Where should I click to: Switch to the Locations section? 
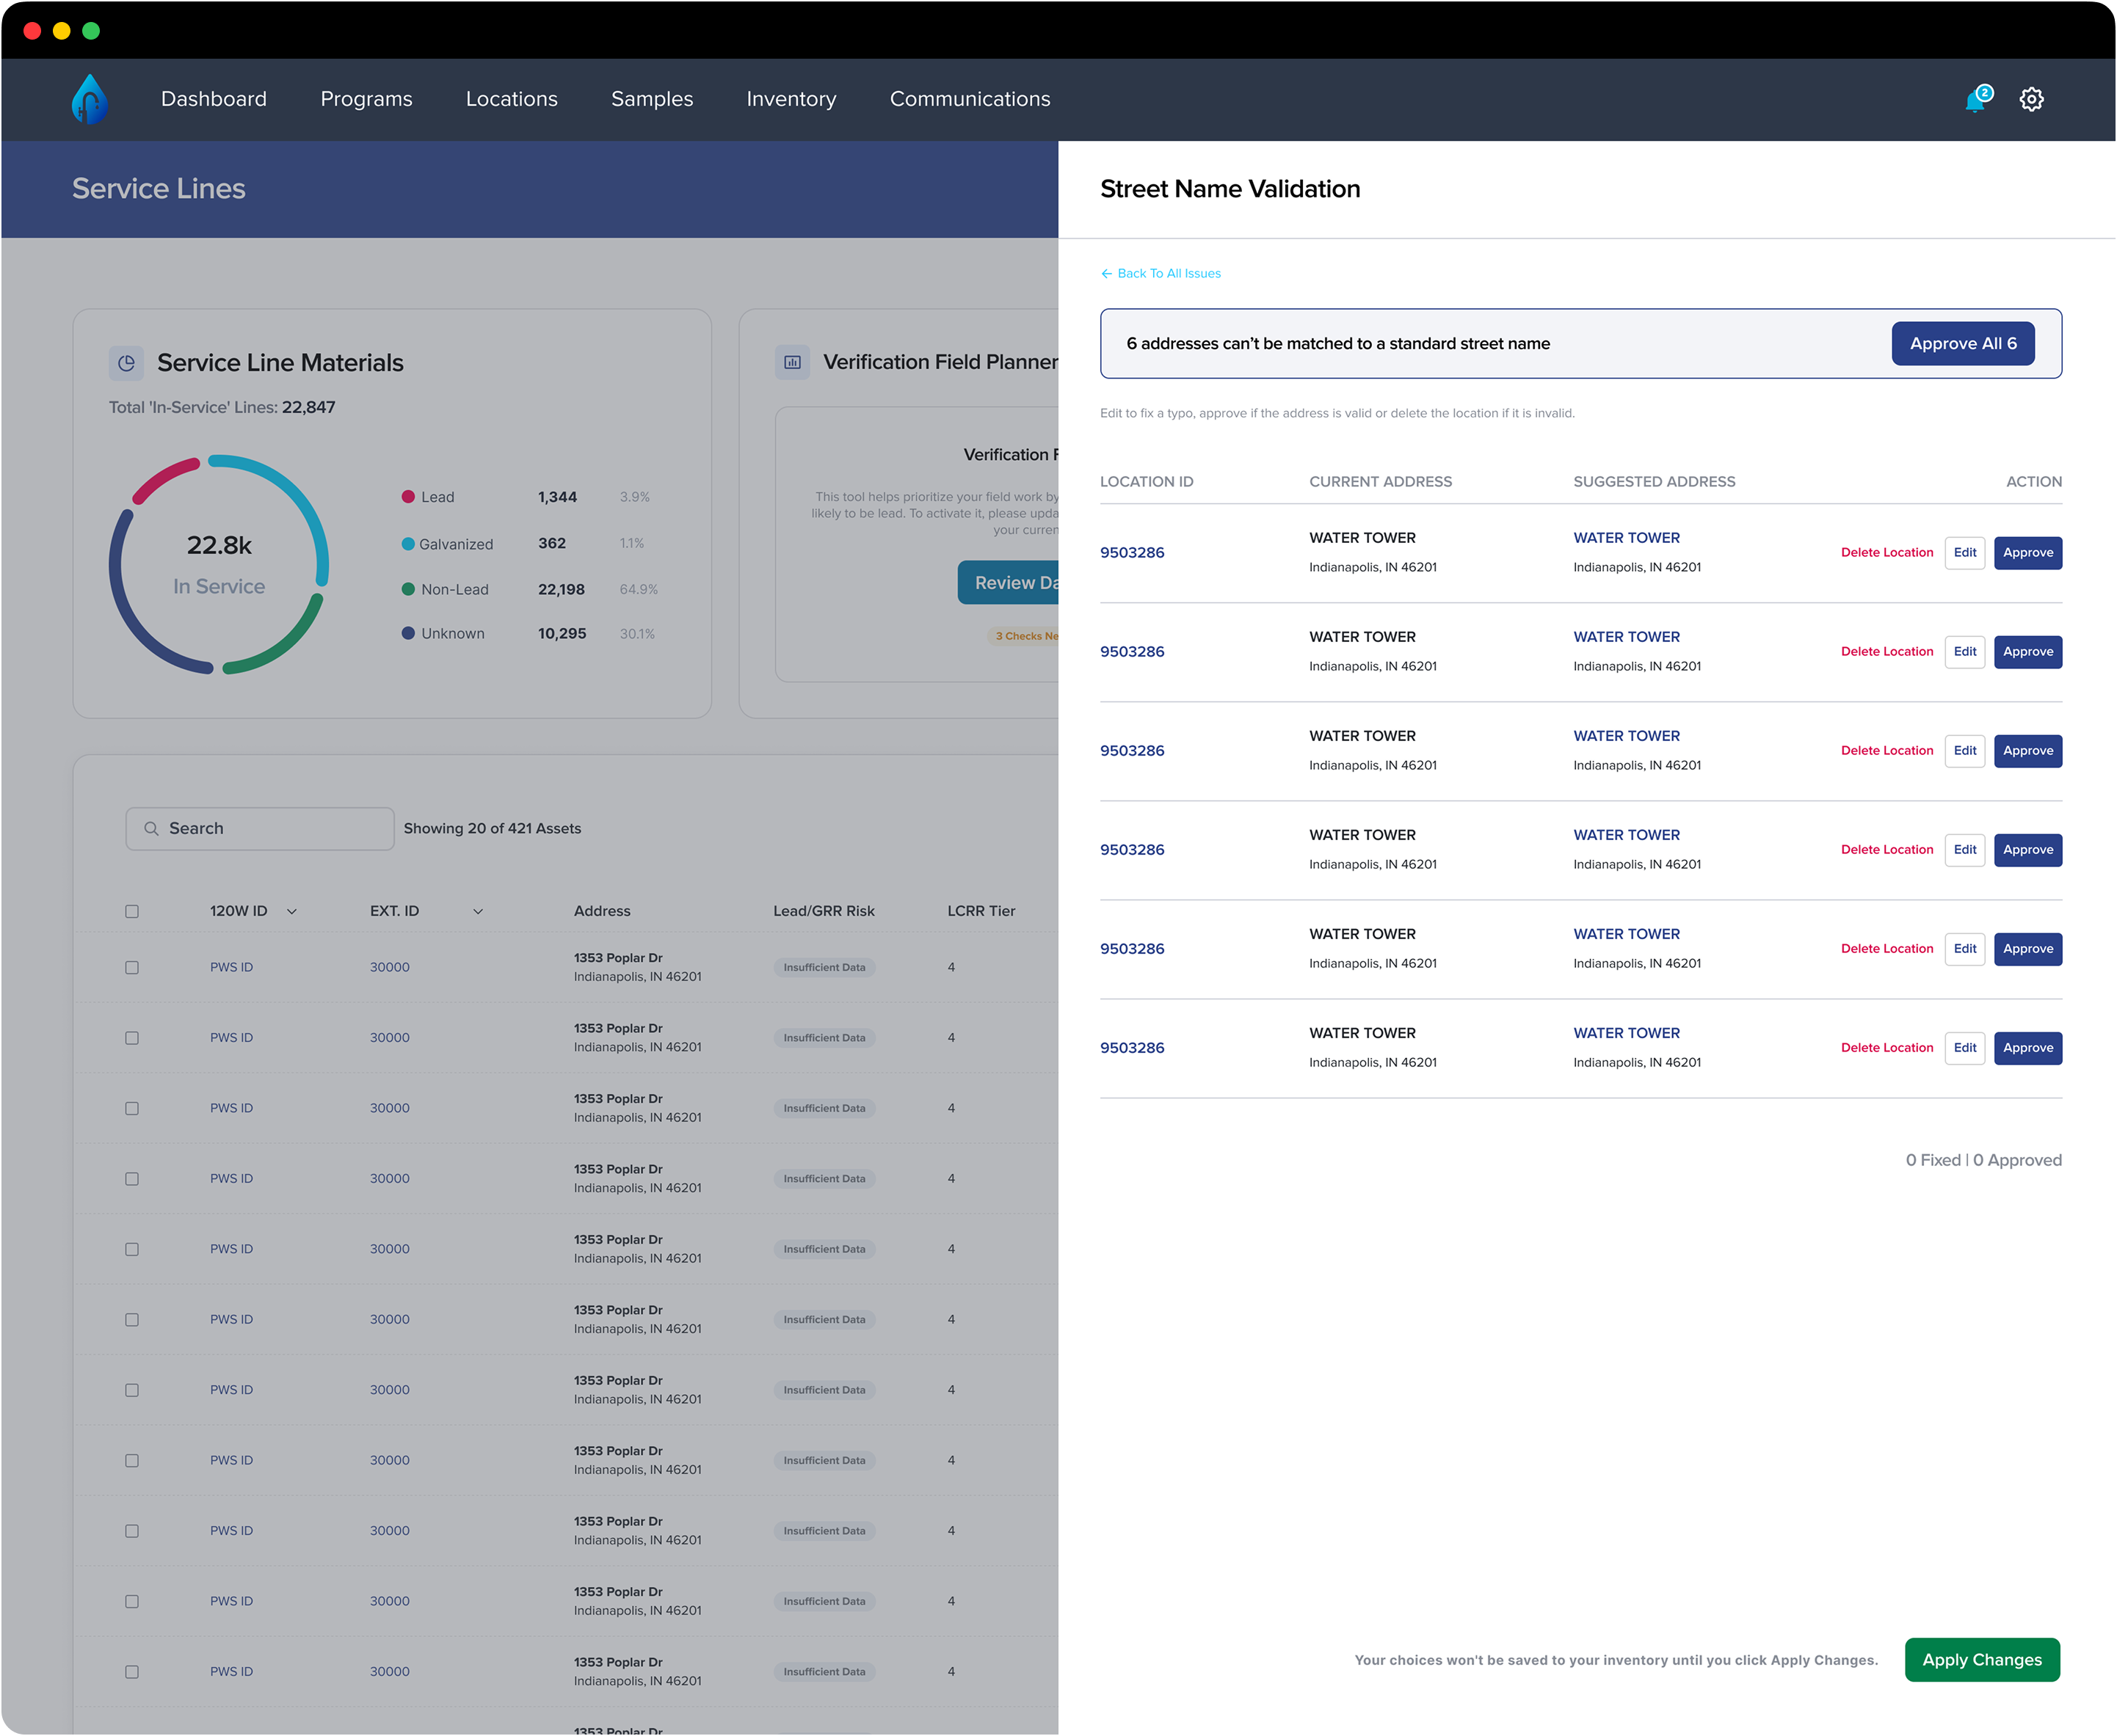(x=512, y=99)
